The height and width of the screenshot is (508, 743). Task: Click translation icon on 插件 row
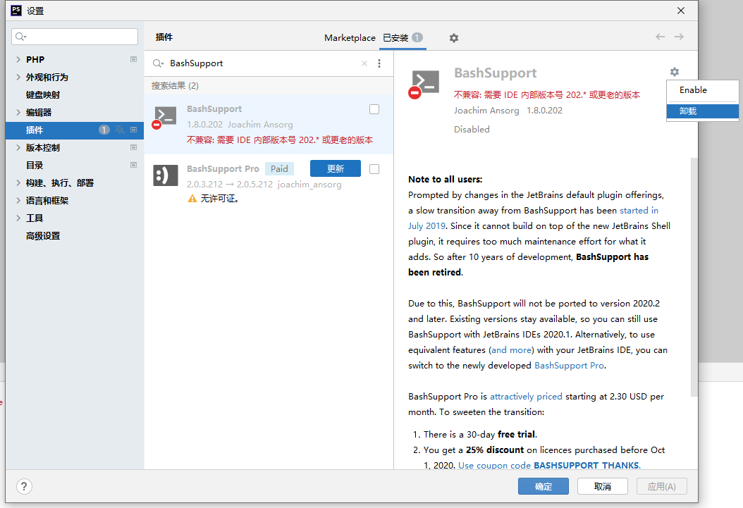click(119, 130)
